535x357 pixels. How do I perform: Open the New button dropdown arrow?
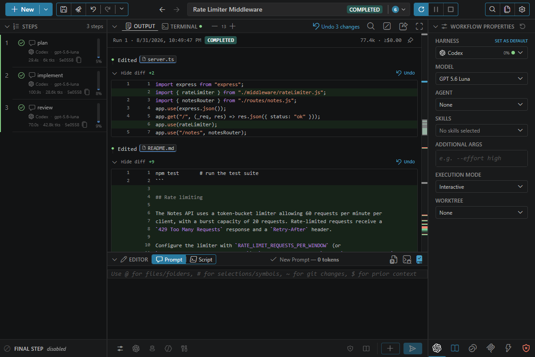(46, 9)
